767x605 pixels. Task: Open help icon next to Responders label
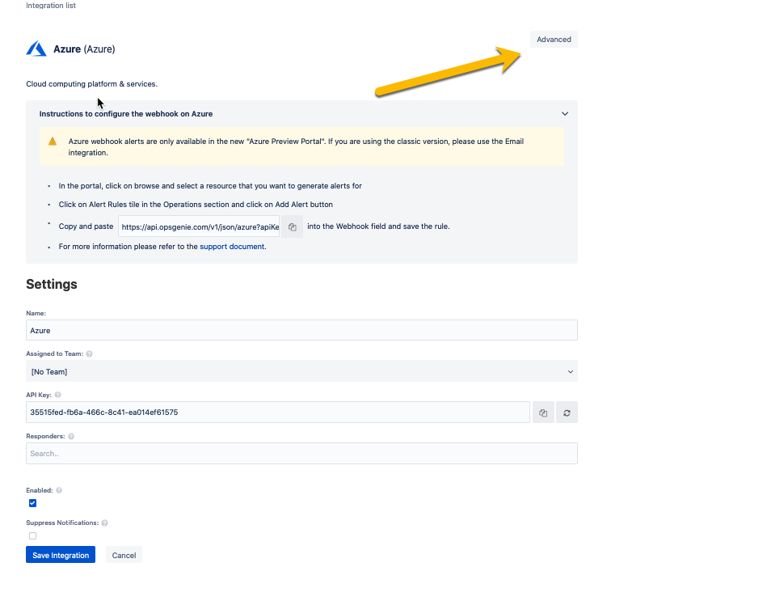click(x=71, y=437)
